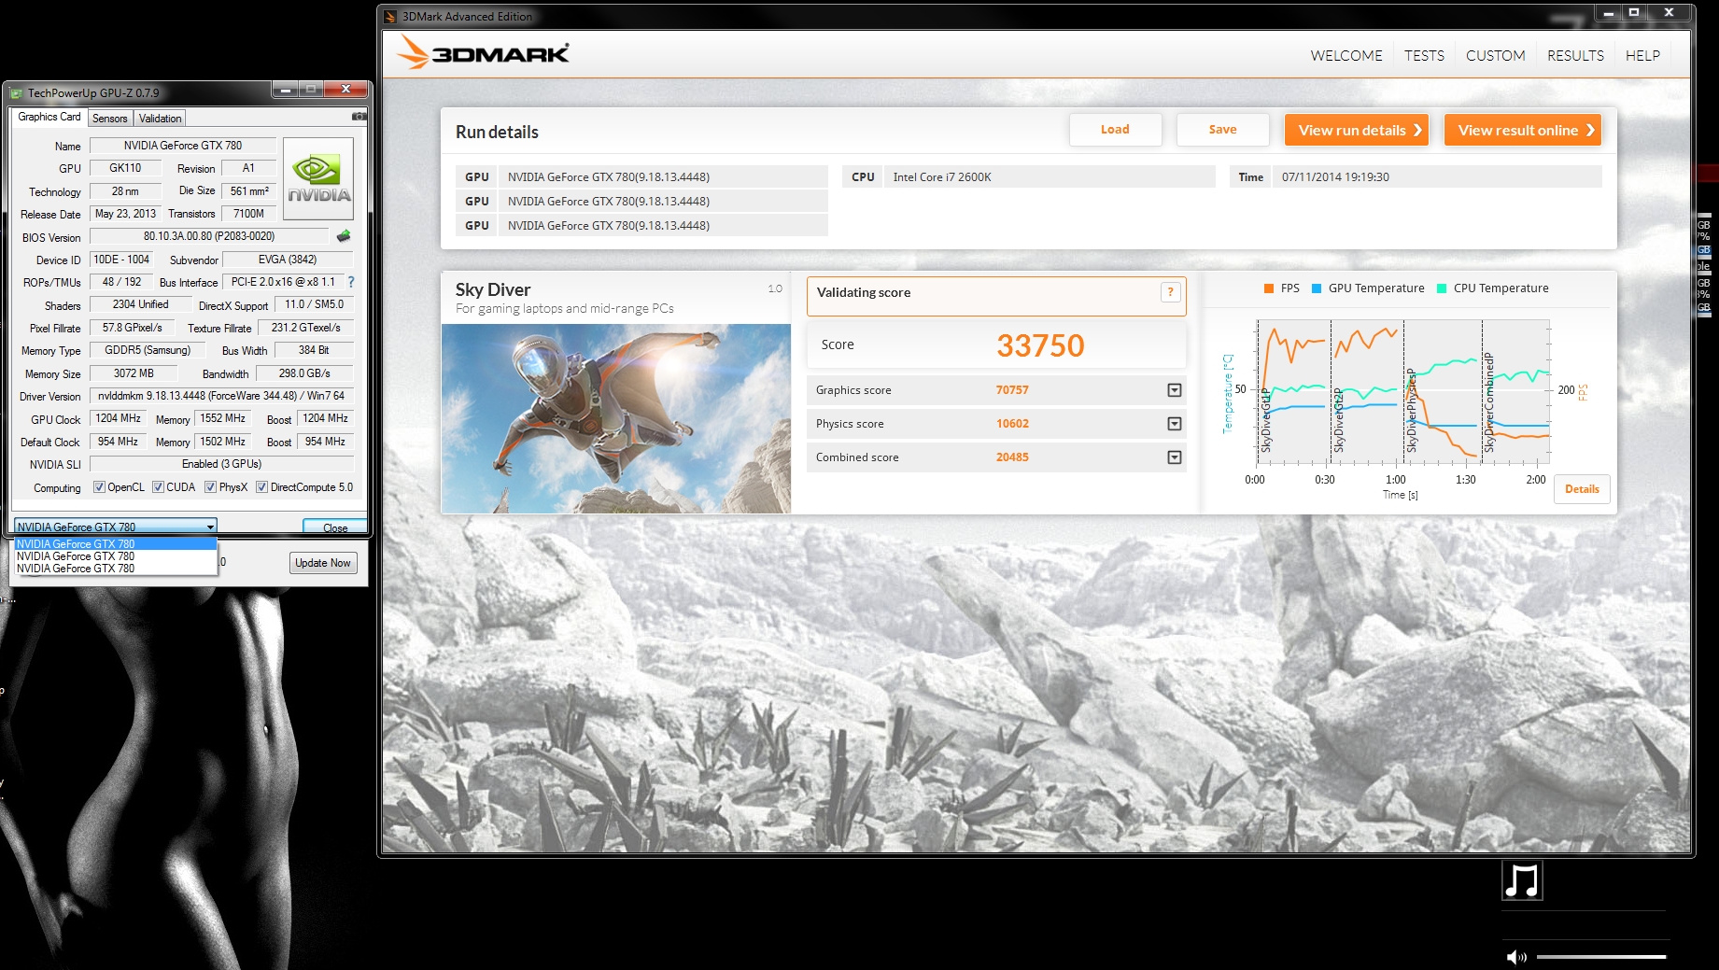Adjust the volume slider track

tap(1601, 957)
